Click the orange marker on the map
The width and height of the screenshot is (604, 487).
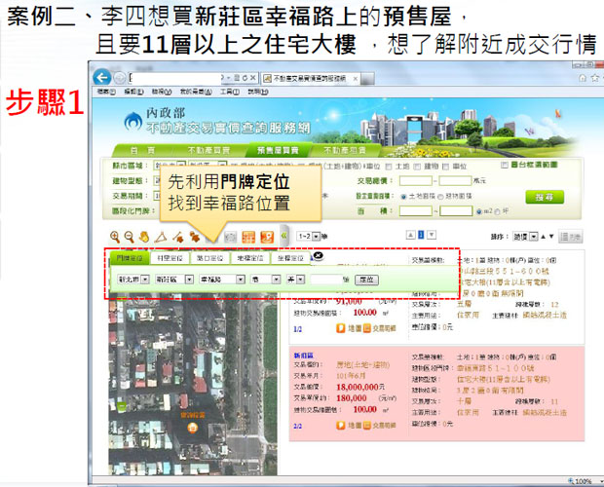click(x=193, y=428)
